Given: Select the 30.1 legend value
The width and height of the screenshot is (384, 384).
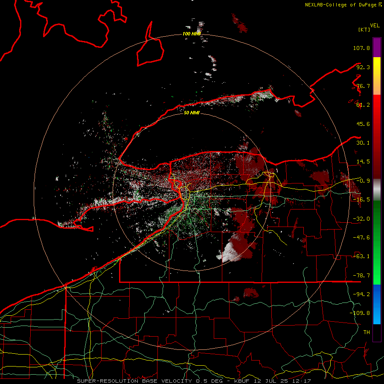Looking at the screenshot, I should (x=363, y=143).
